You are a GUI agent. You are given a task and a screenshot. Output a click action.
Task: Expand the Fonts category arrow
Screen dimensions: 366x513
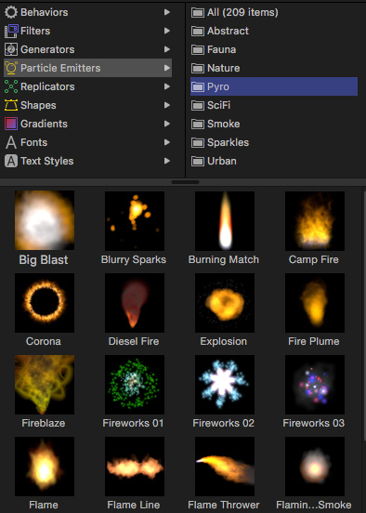click(x=167, y=142)
